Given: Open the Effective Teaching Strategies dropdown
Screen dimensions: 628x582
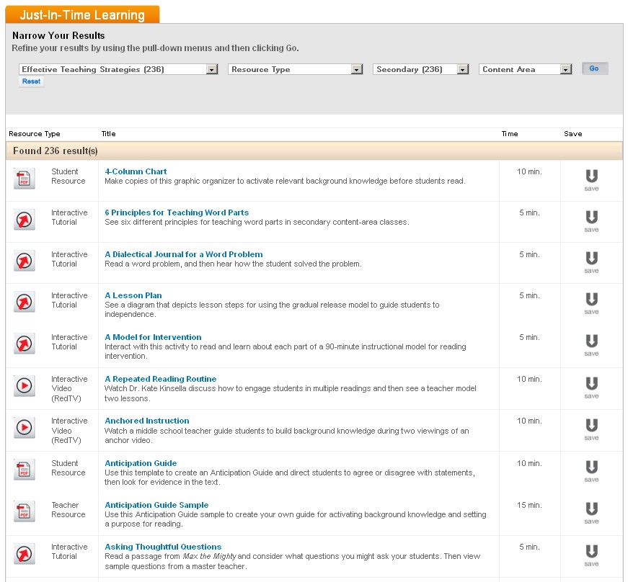Looking at the screenshot, I should (x=118, y=69).
